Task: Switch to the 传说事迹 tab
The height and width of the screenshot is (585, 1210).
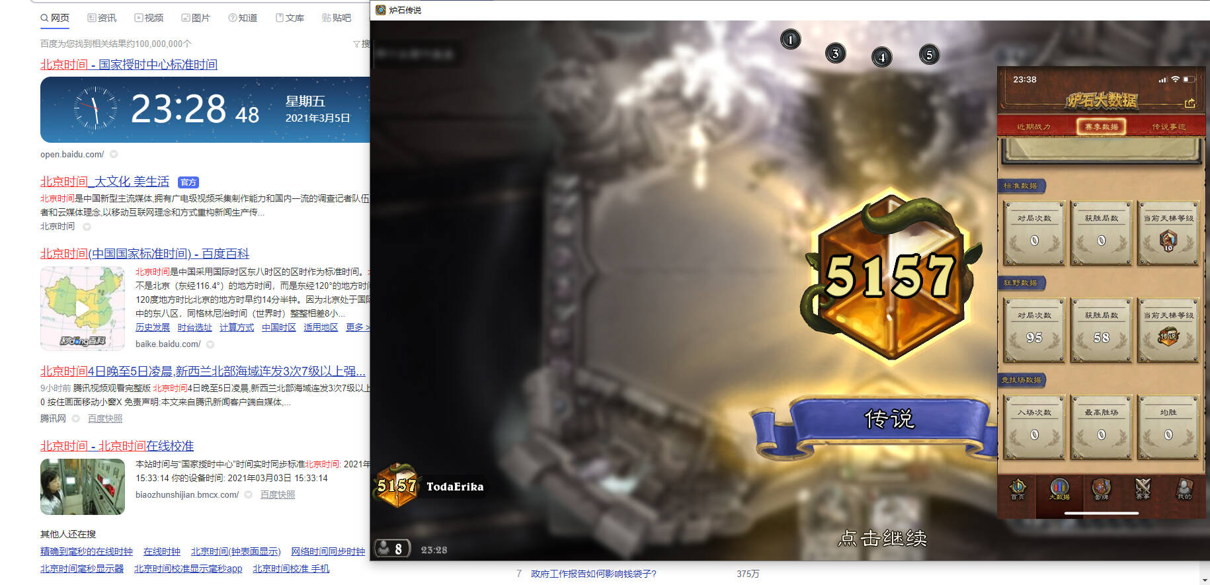Action: [1168, 126]
